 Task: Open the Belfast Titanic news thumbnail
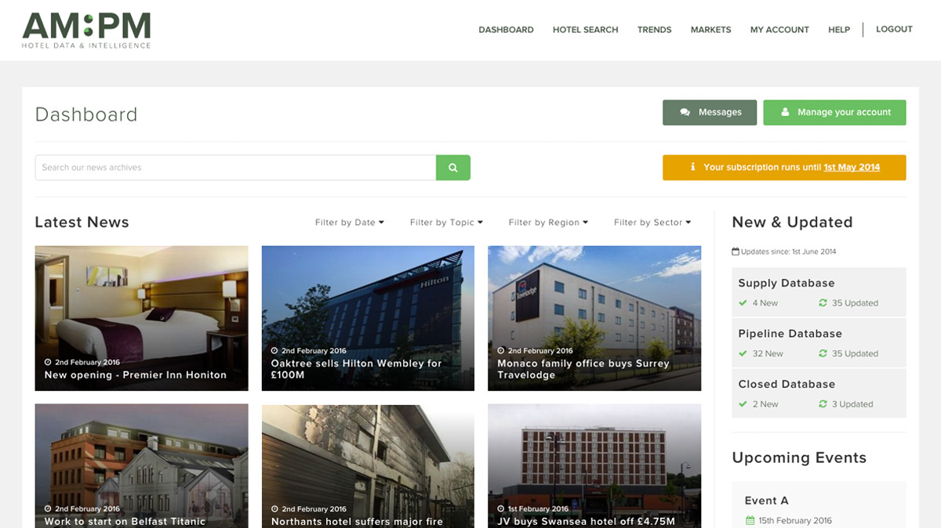141,466
